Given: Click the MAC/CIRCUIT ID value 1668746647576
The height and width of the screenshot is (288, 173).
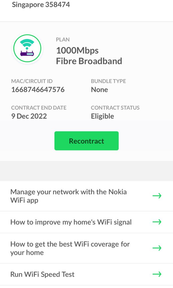Looking at the screenshot, I should [x=38, y=89].
